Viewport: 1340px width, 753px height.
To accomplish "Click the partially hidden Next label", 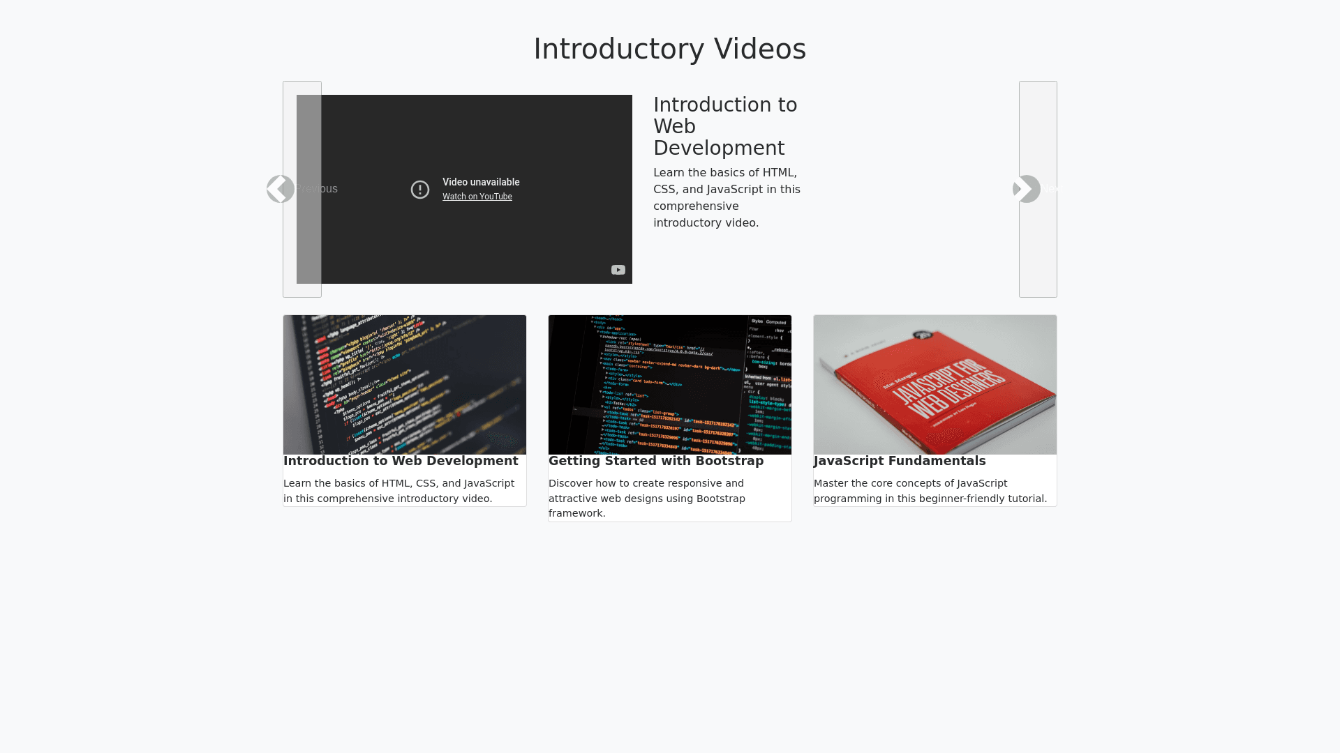I will 1050,189.
